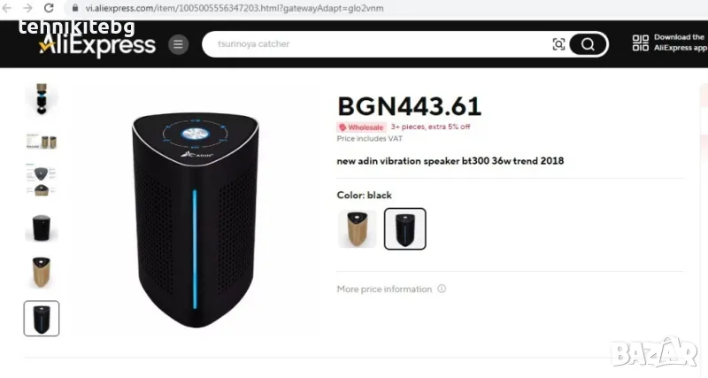Screen dimensions: 708x378
Task: Reload the page with refresh icon
Action: click(x=49, y=8)
